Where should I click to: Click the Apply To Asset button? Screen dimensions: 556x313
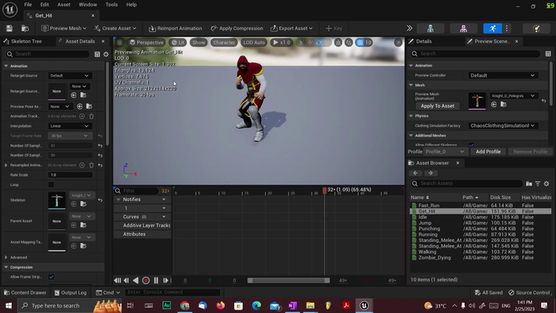click(437, 106)
